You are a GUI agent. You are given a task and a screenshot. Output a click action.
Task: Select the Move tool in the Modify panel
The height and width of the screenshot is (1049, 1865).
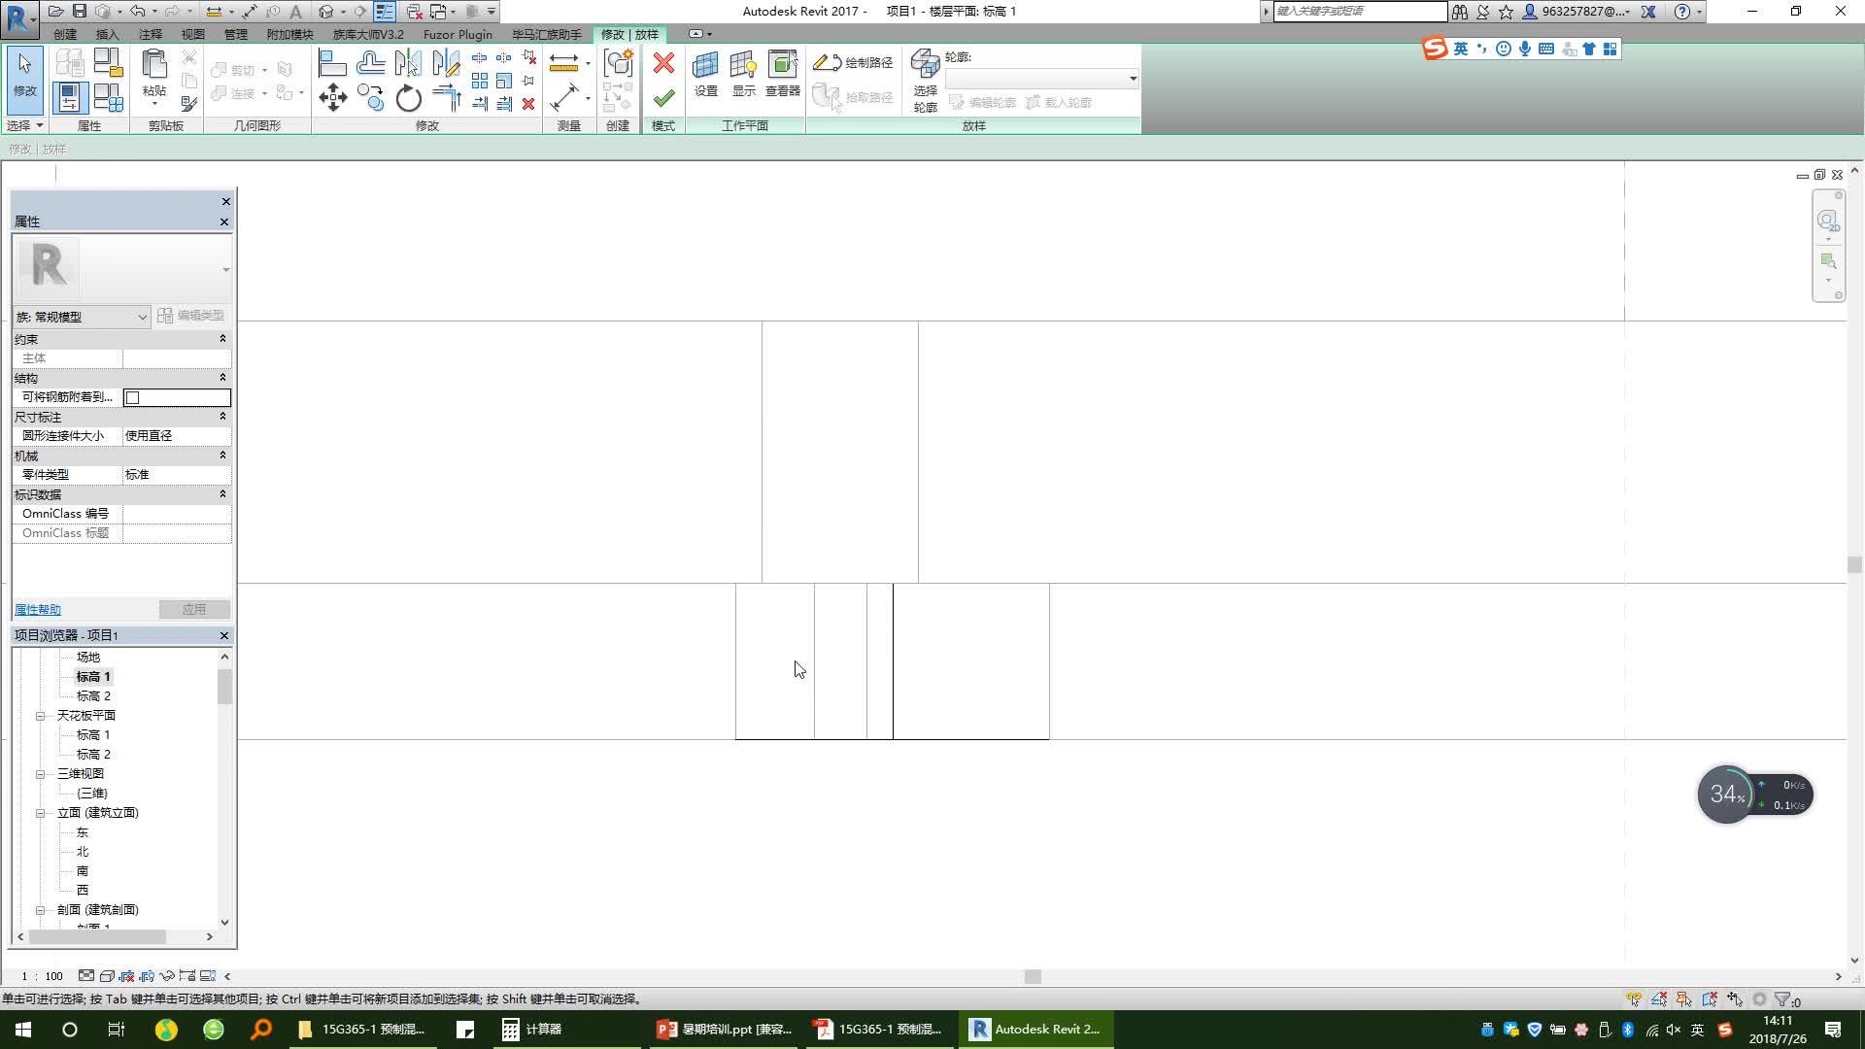(x=332, y=97)
